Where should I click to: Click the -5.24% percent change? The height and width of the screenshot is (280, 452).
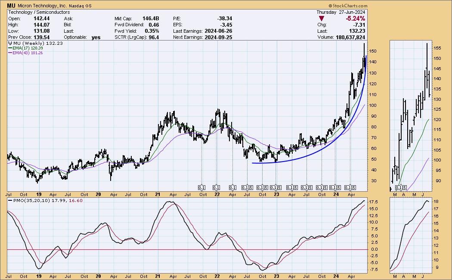click(356, 19)
